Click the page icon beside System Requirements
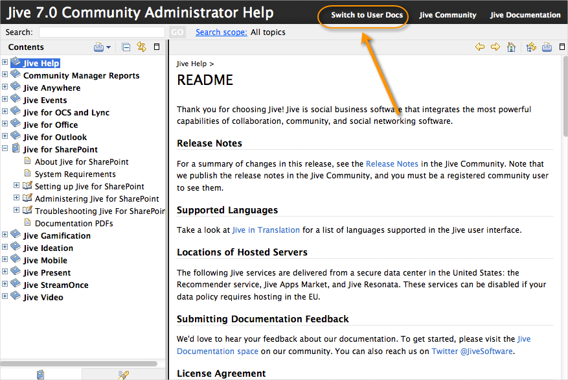 point(28,173)
